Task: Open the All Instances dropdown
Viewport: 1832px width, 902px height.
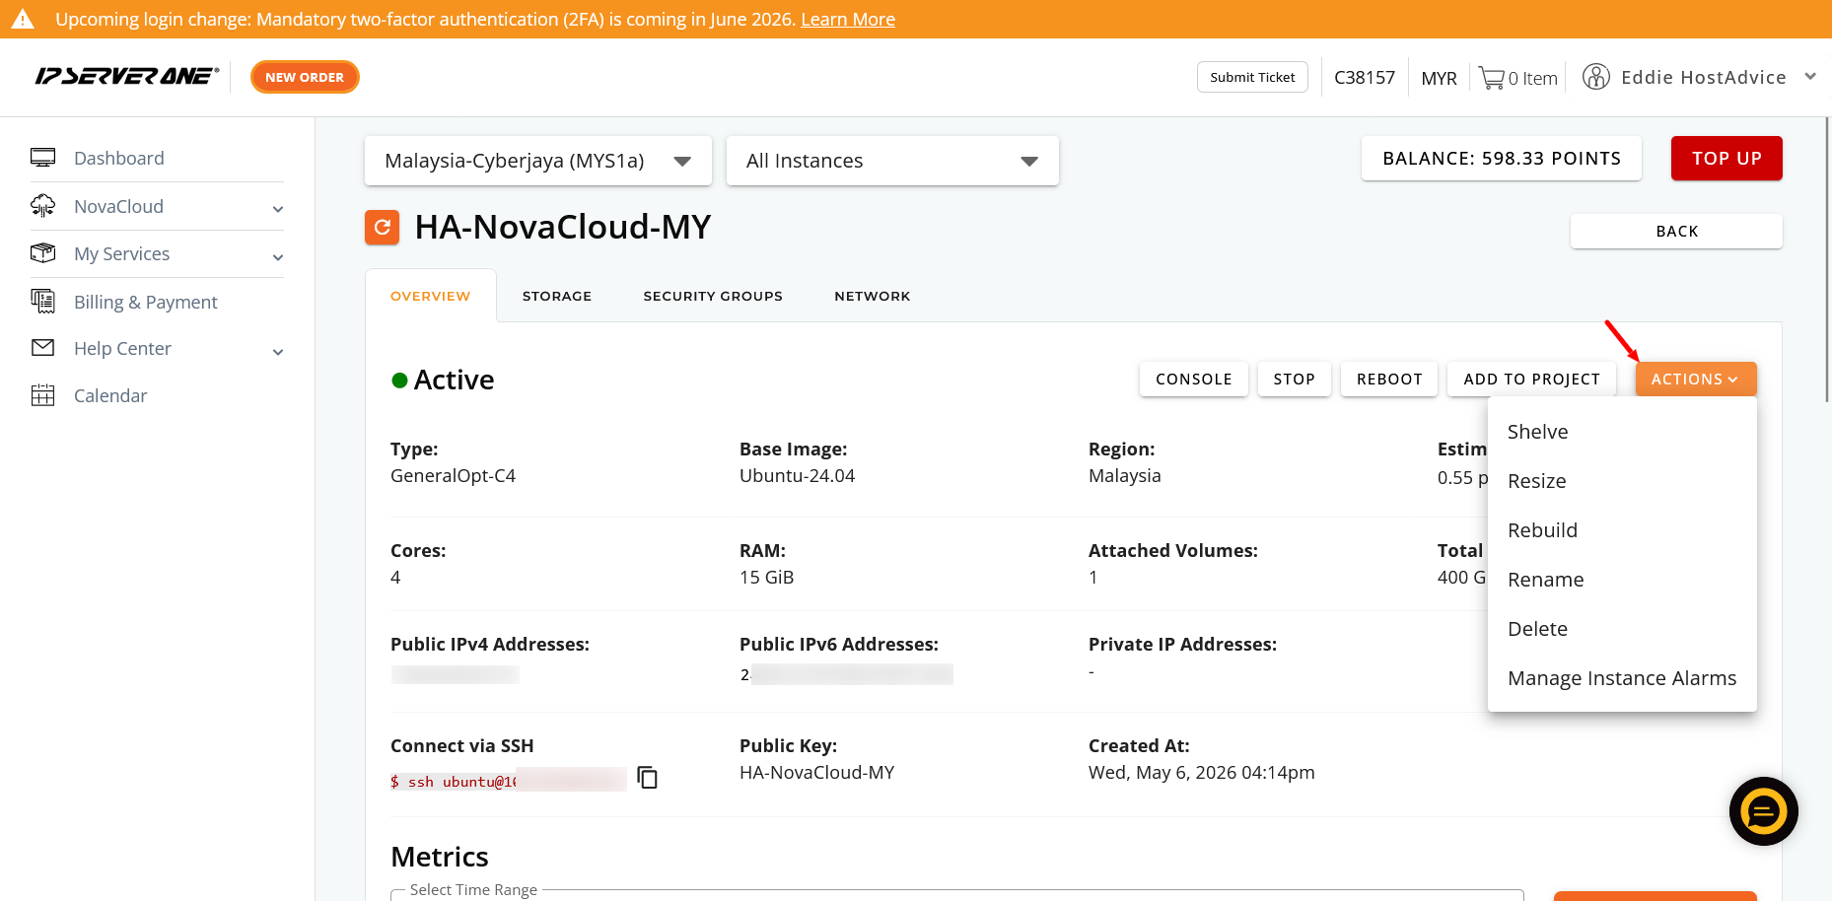Action: tap(892, 161)
